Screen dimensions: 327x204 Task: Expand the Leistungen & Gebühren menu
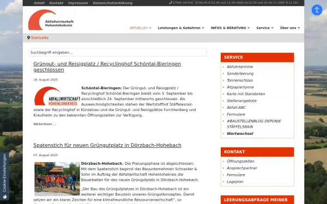point(181,28)
